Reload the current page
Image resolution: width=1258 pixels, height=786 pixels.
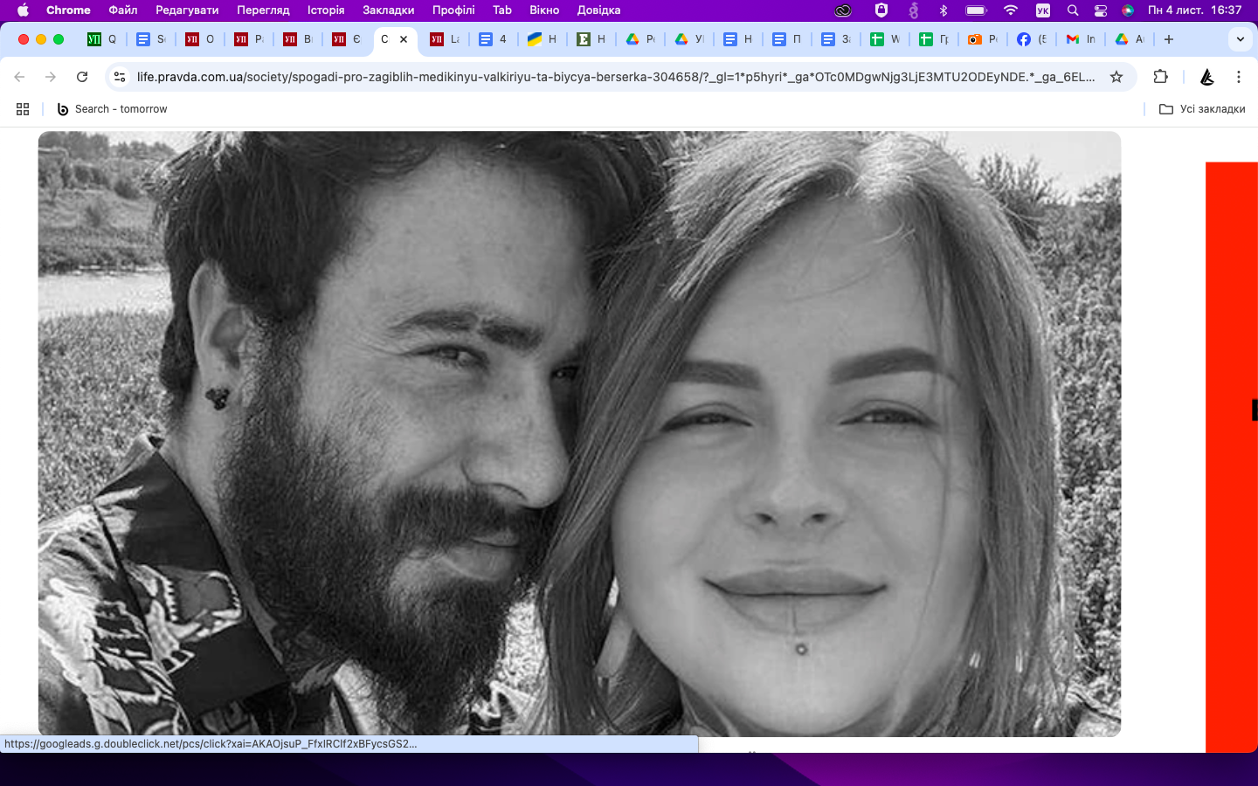(82, 77)
